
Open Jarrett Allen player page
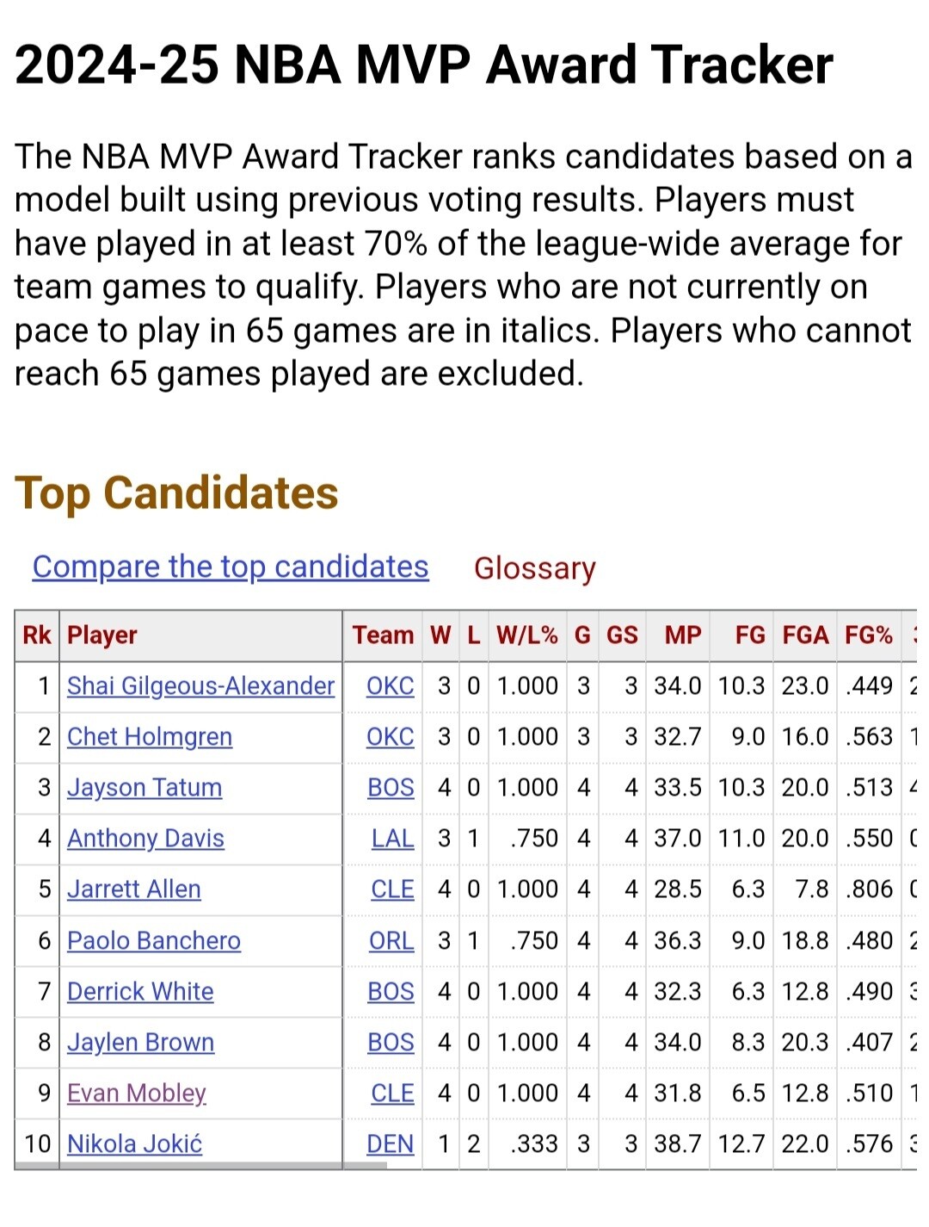(x=134, y=889)
